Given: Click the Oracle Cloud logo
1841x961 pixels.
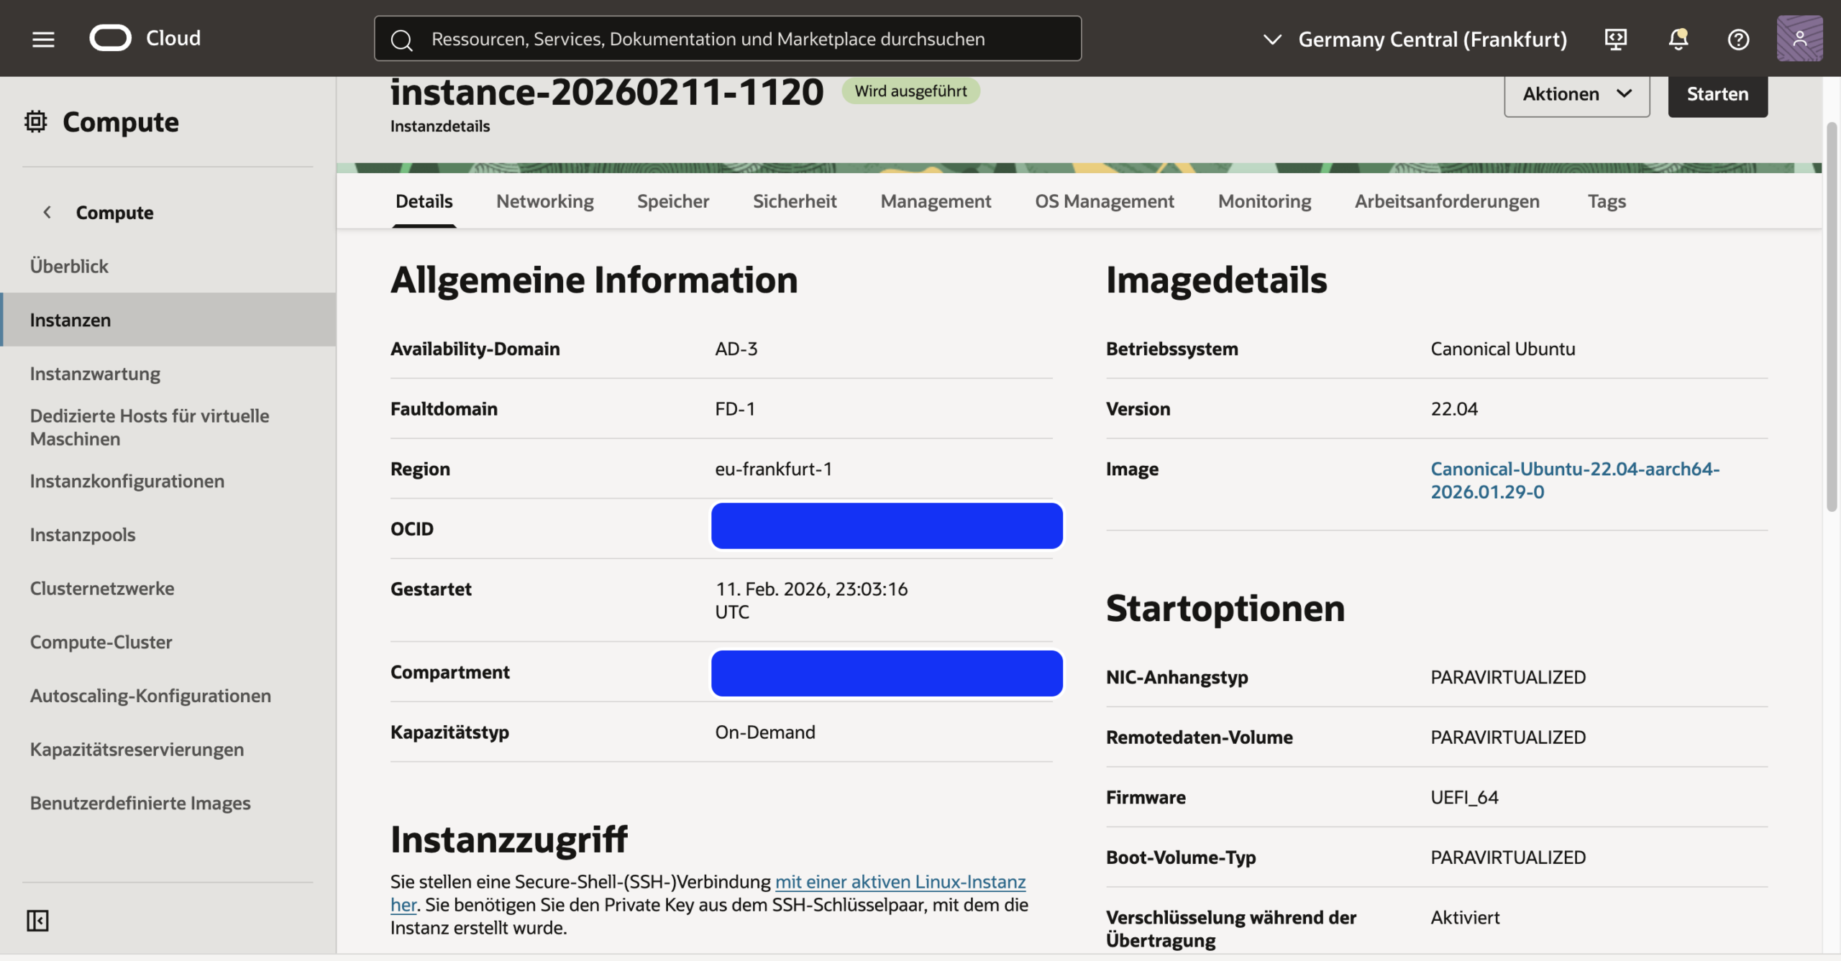Looking at the screenshot, I should pyautogui.click(x=145, y=38).
